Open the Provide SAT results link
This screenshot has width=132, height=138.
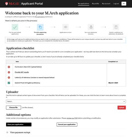(x=22, y=72)
